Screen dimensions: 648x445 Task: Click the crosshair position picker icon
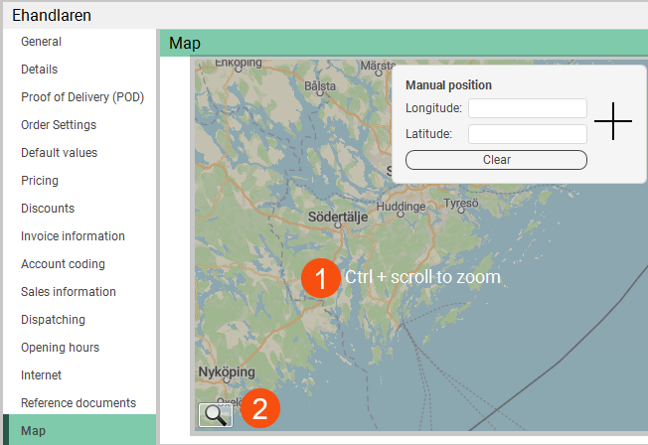coord(613,121)
